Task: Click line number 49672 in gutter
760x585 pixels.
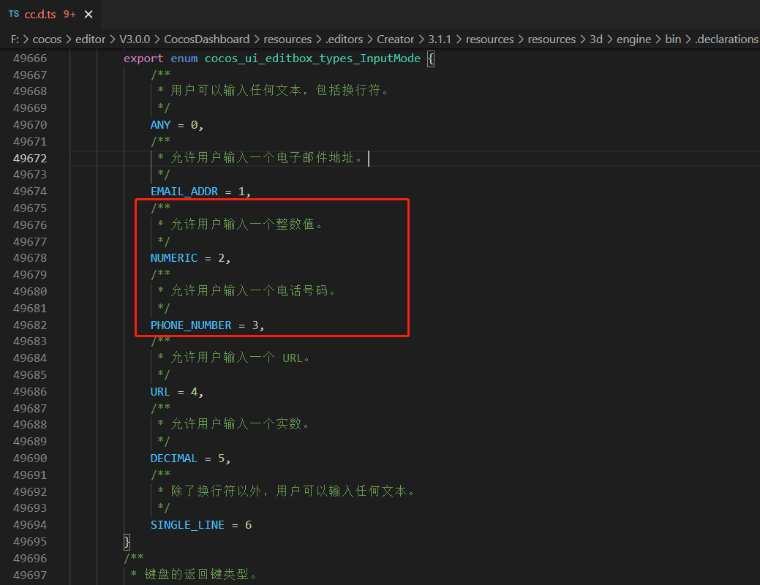Action: tap(30, 159)
